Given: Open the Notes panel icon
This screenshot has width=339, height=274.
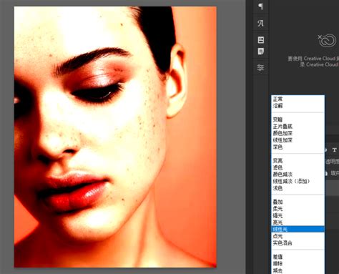Looking at the screenshot, I should click(x=261, y=52).
